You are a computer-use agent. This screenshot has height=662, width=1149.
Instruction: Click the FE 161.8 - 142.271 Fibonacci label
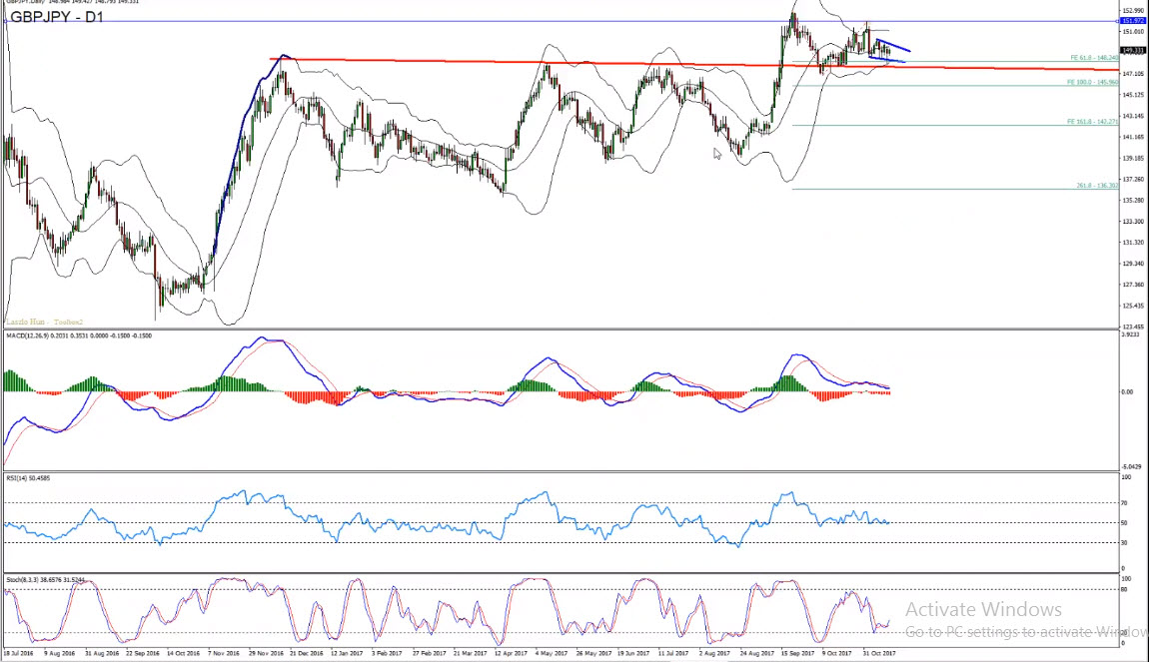point(1093,122)
